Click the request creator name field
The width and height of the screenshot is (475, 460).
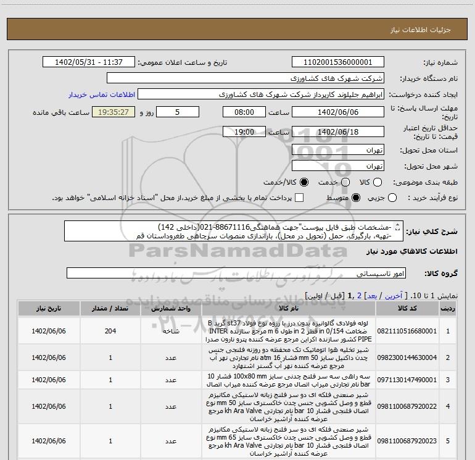pos(261,94)
